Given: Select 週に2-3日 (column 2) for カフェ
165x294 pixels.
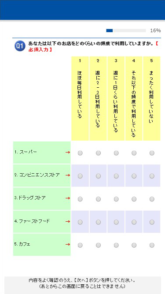Looking at the screenshot, I should (x=98, y=245).
